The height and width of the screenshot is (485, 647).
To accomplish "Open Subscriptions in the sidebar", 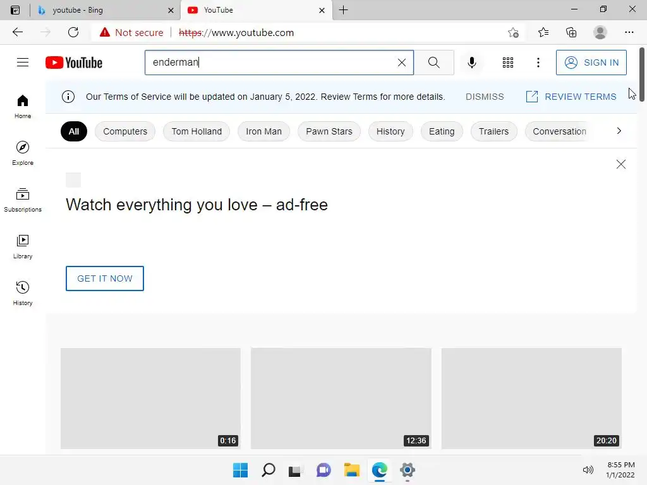I will (23, 200).
